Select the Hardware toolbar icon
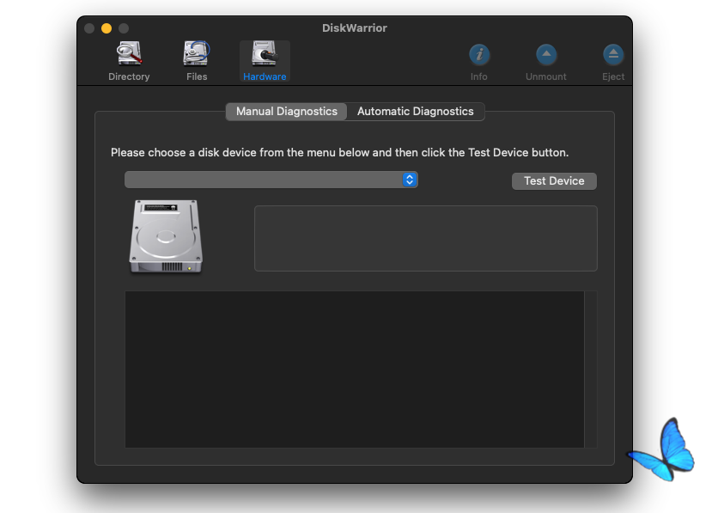The height and width of the screenshot is (513, 724). pos(265,60)
